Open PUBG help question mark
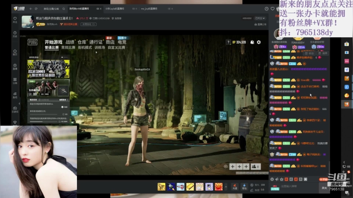This screenshot has height=198, width=353. [x=228, y=42]
